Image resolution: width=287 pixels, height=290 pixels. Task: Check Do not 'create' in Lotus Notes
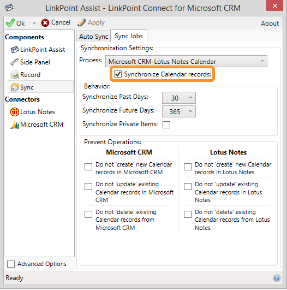pyautogui.click(x=188, y=167)
